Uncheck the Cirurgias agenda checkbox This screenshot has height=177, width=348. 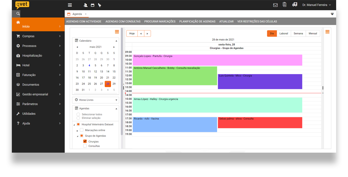[85, 142]
